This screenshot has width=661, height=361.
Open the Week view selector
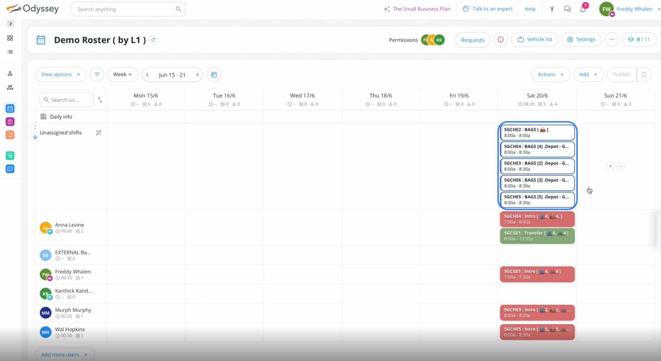click(123, 75)
